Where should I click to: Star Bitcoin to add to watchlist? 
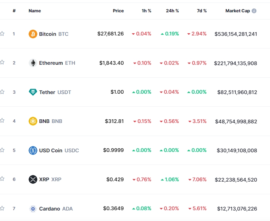2,34
